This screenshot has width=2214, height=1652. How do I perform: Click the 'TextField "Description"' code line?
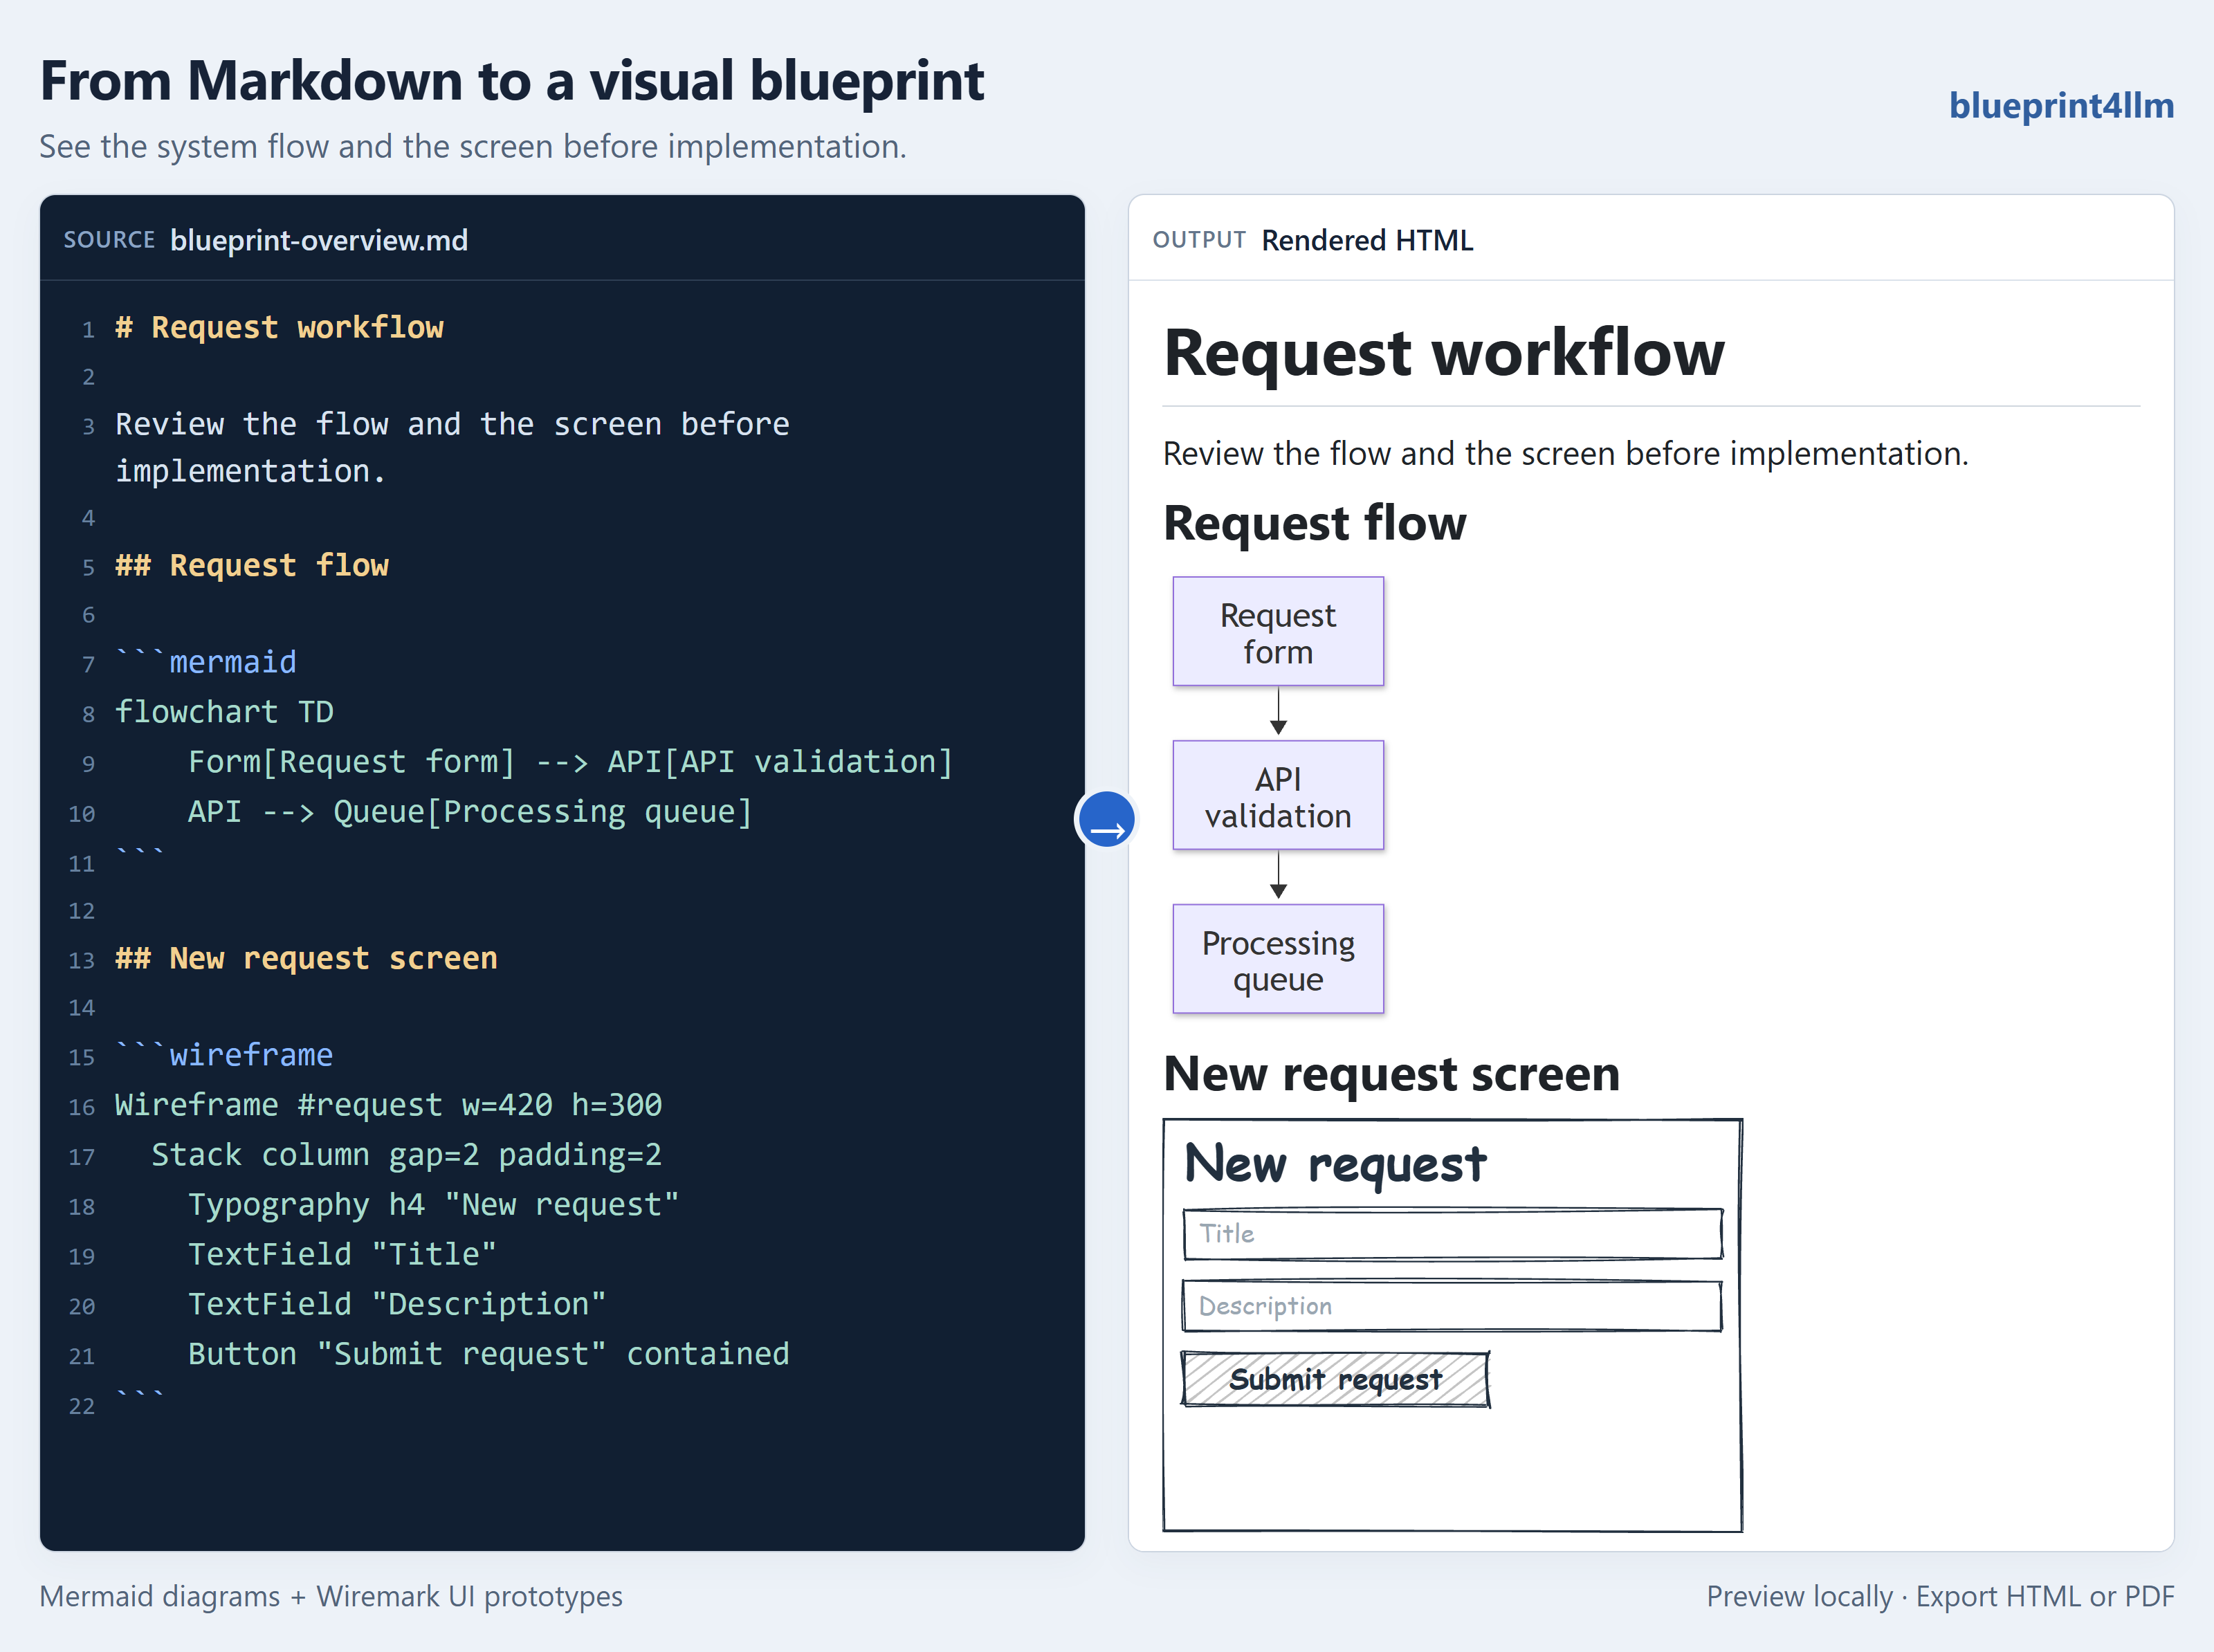(397, 1304)
